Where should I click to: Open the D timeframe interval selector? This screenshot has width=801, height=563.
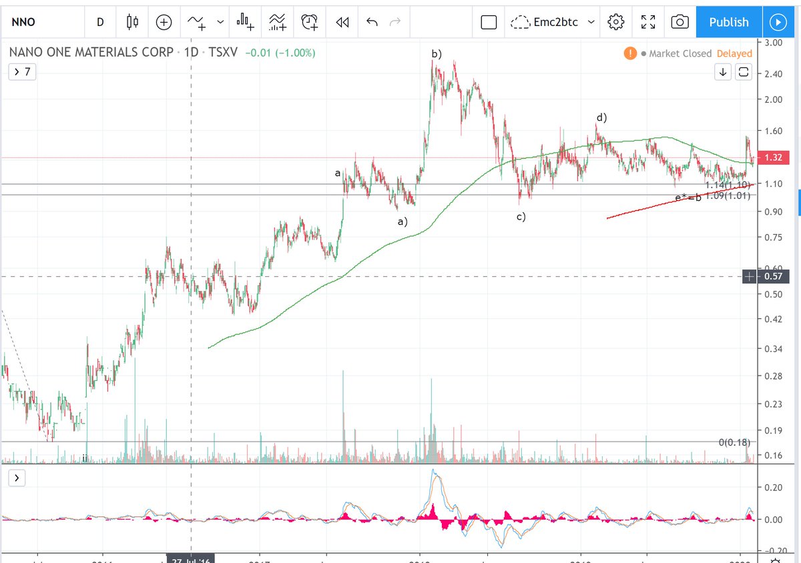tap(100, 22)
